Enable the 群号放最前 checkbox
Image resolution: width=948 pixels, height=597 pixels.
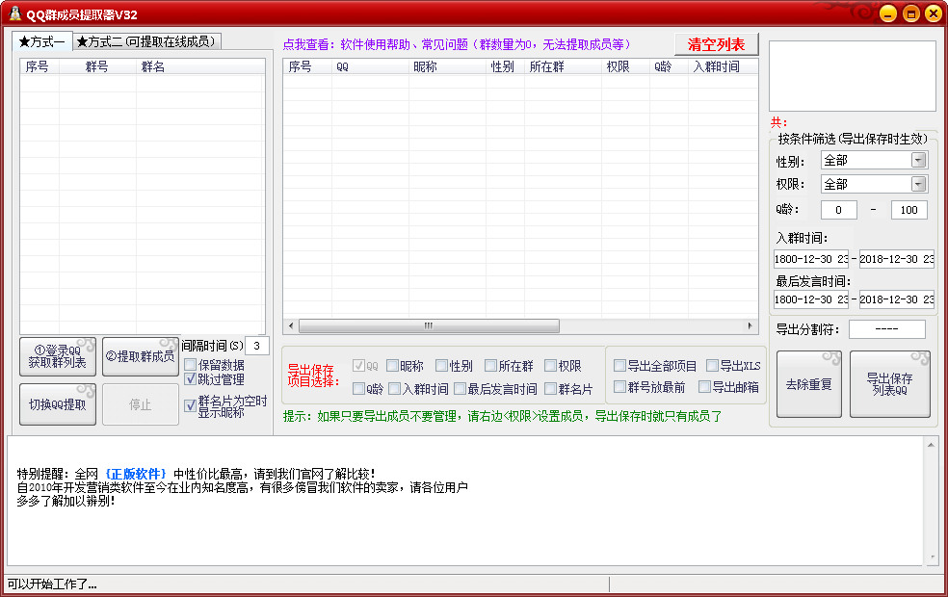pyautogui.click(x=619, y=387)
